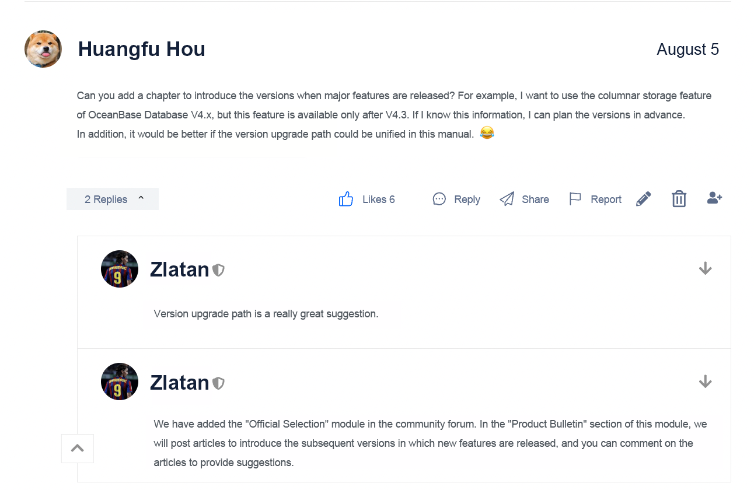Open Huangfu Hou's profile name
754x490 pixels.
(x=142, y=49)
